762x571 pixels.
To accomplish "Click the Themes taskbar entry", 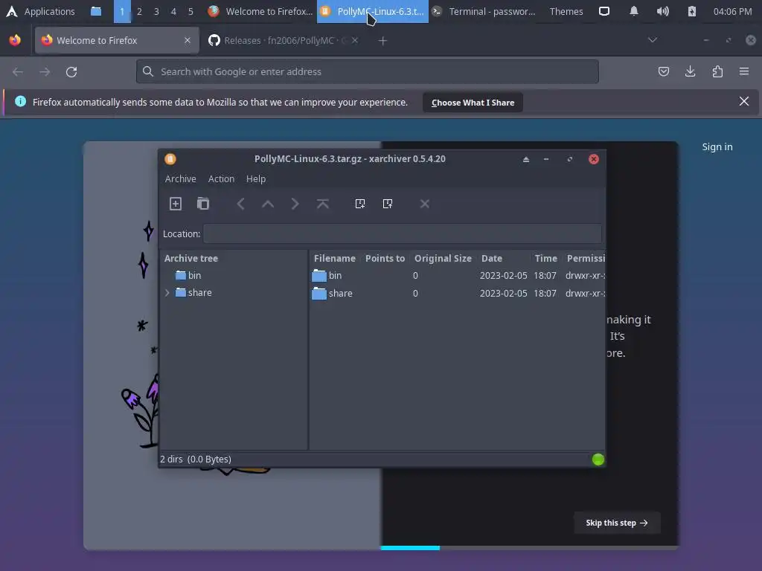I will pyautogui.click(x=566, y=11).
